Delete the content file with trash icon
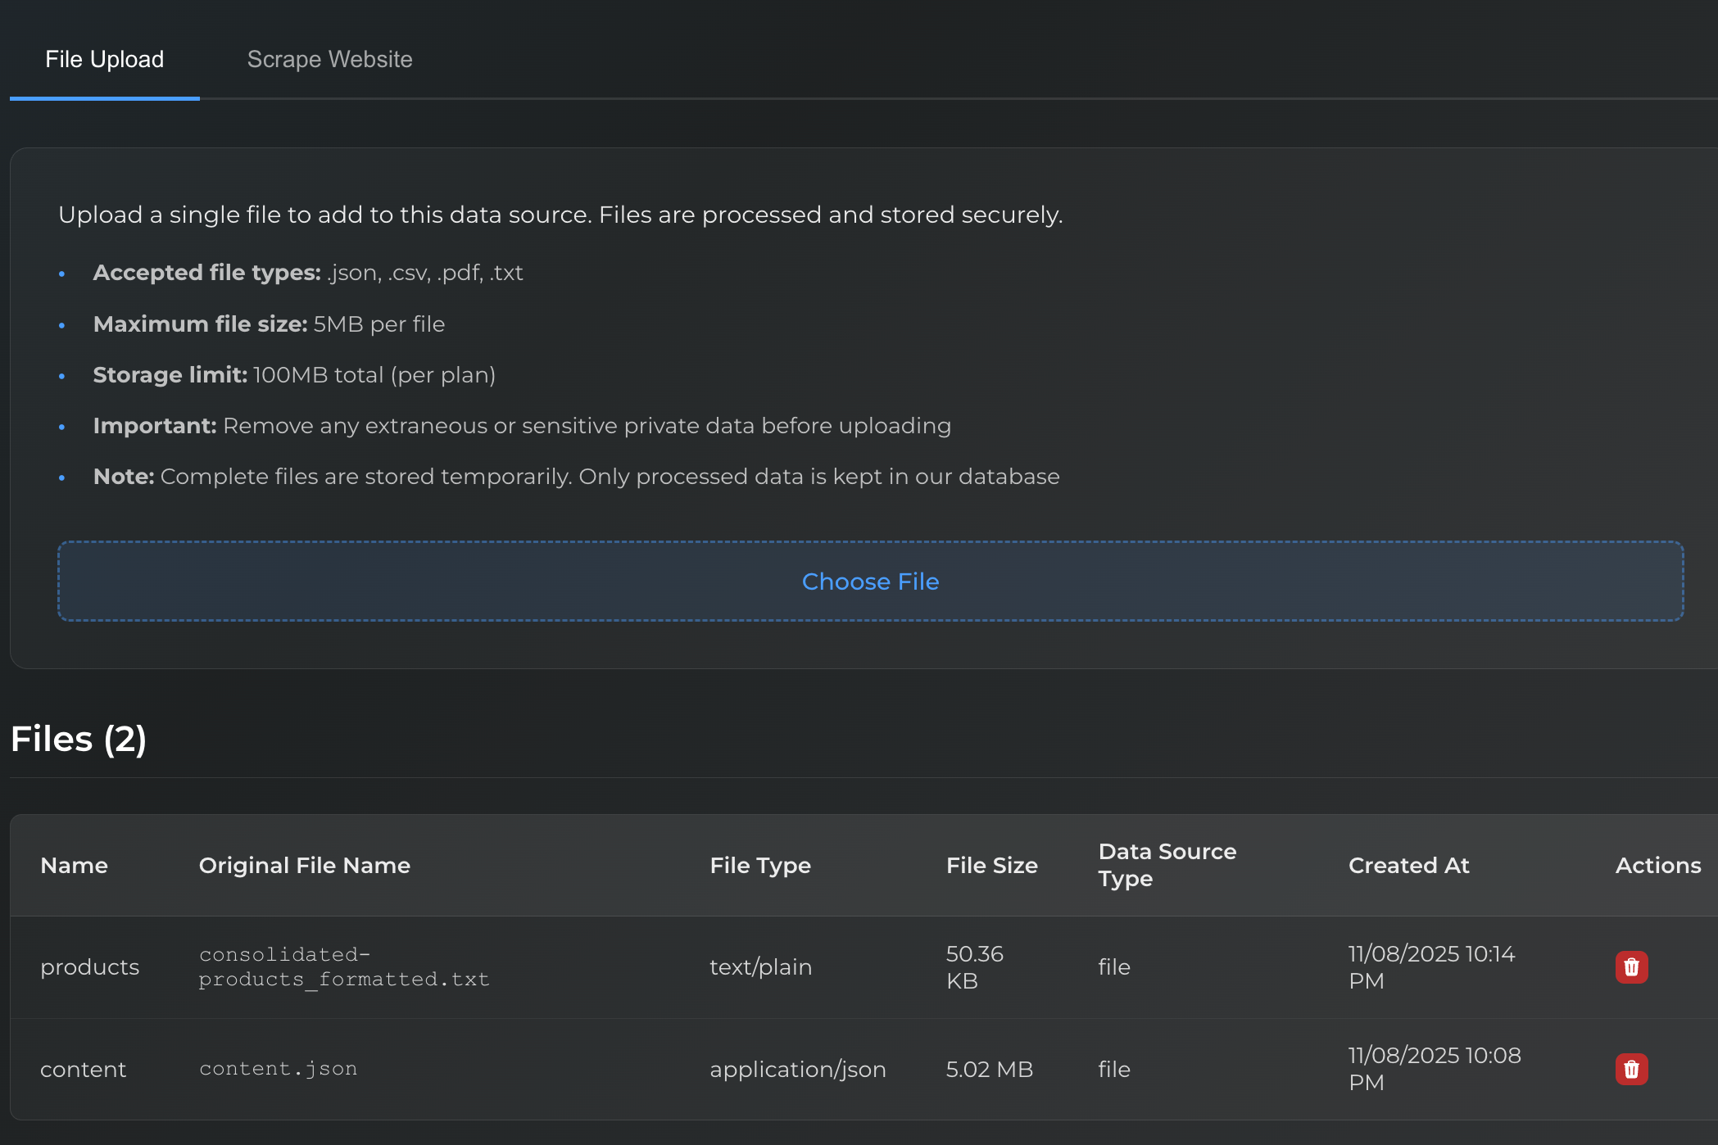The image size is (1718, 1145). [1631, 1069]
